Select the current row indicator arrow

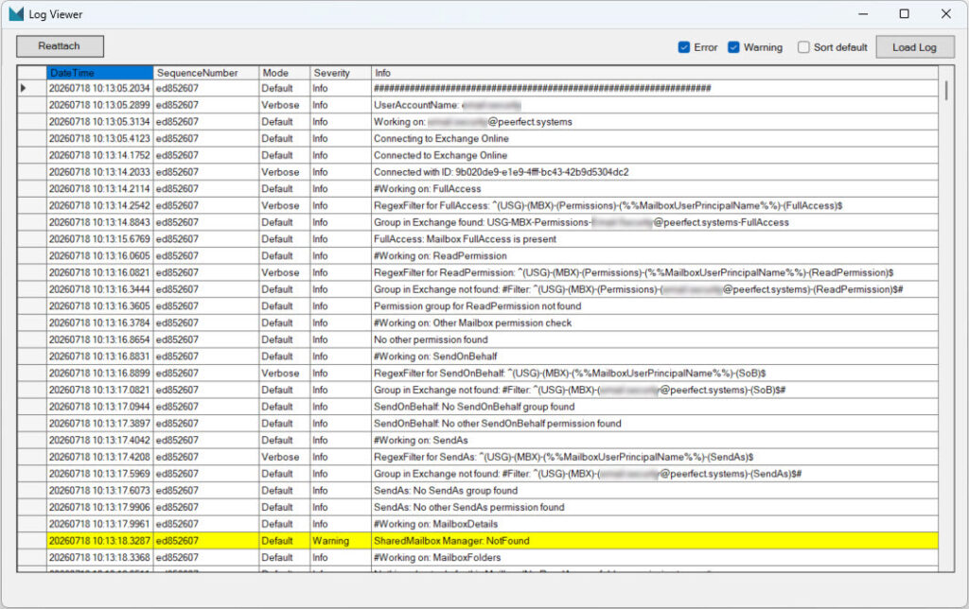[24, 88]
